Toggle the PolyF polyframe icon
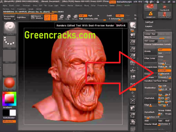The image size is (176, 132). [x=132, y=129]
